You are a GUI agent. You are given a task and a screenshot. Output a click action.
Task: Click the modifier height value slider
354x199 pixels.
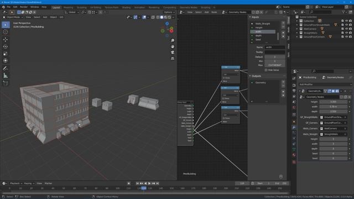point(334,102)
